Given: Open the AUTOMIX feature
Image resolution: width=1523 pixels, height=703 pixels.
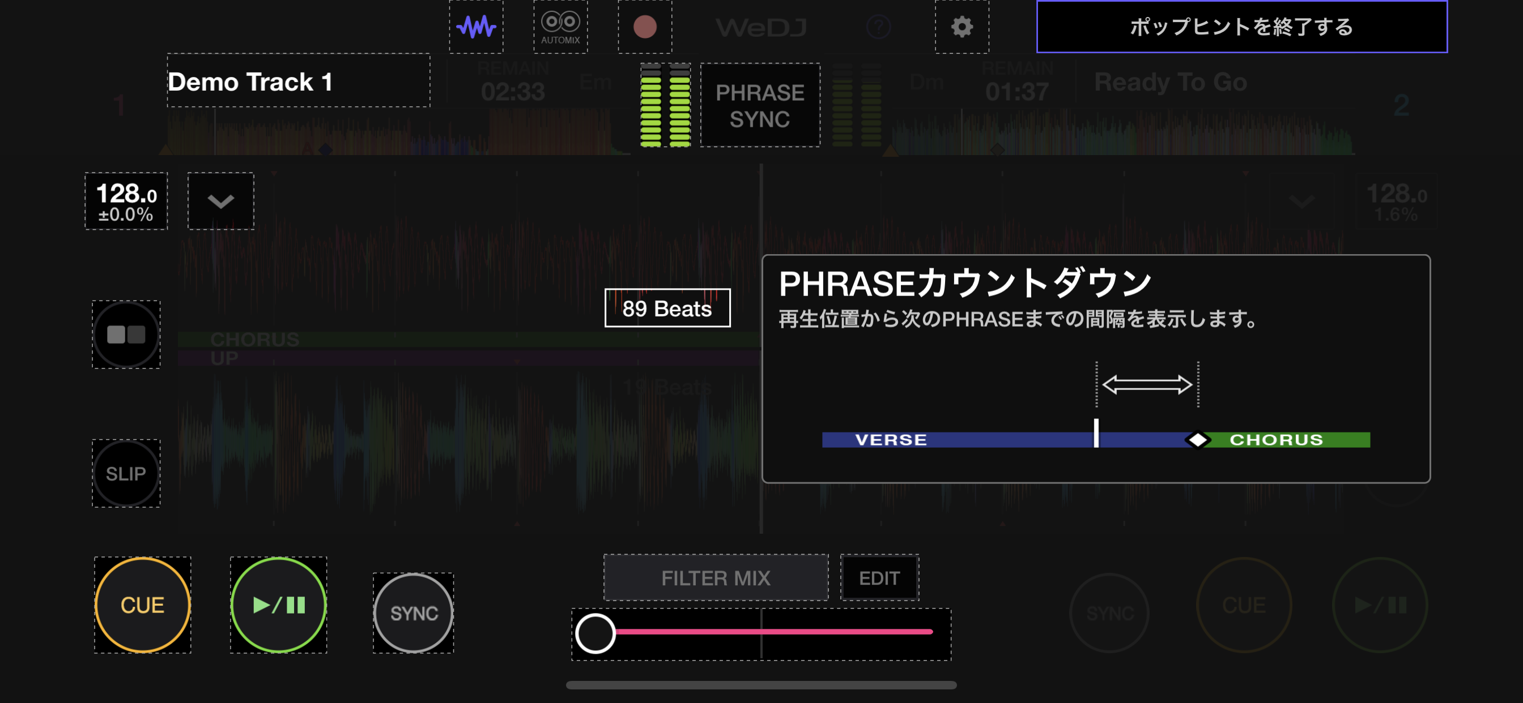Looking at the screenshot, I should pos(560,27).
